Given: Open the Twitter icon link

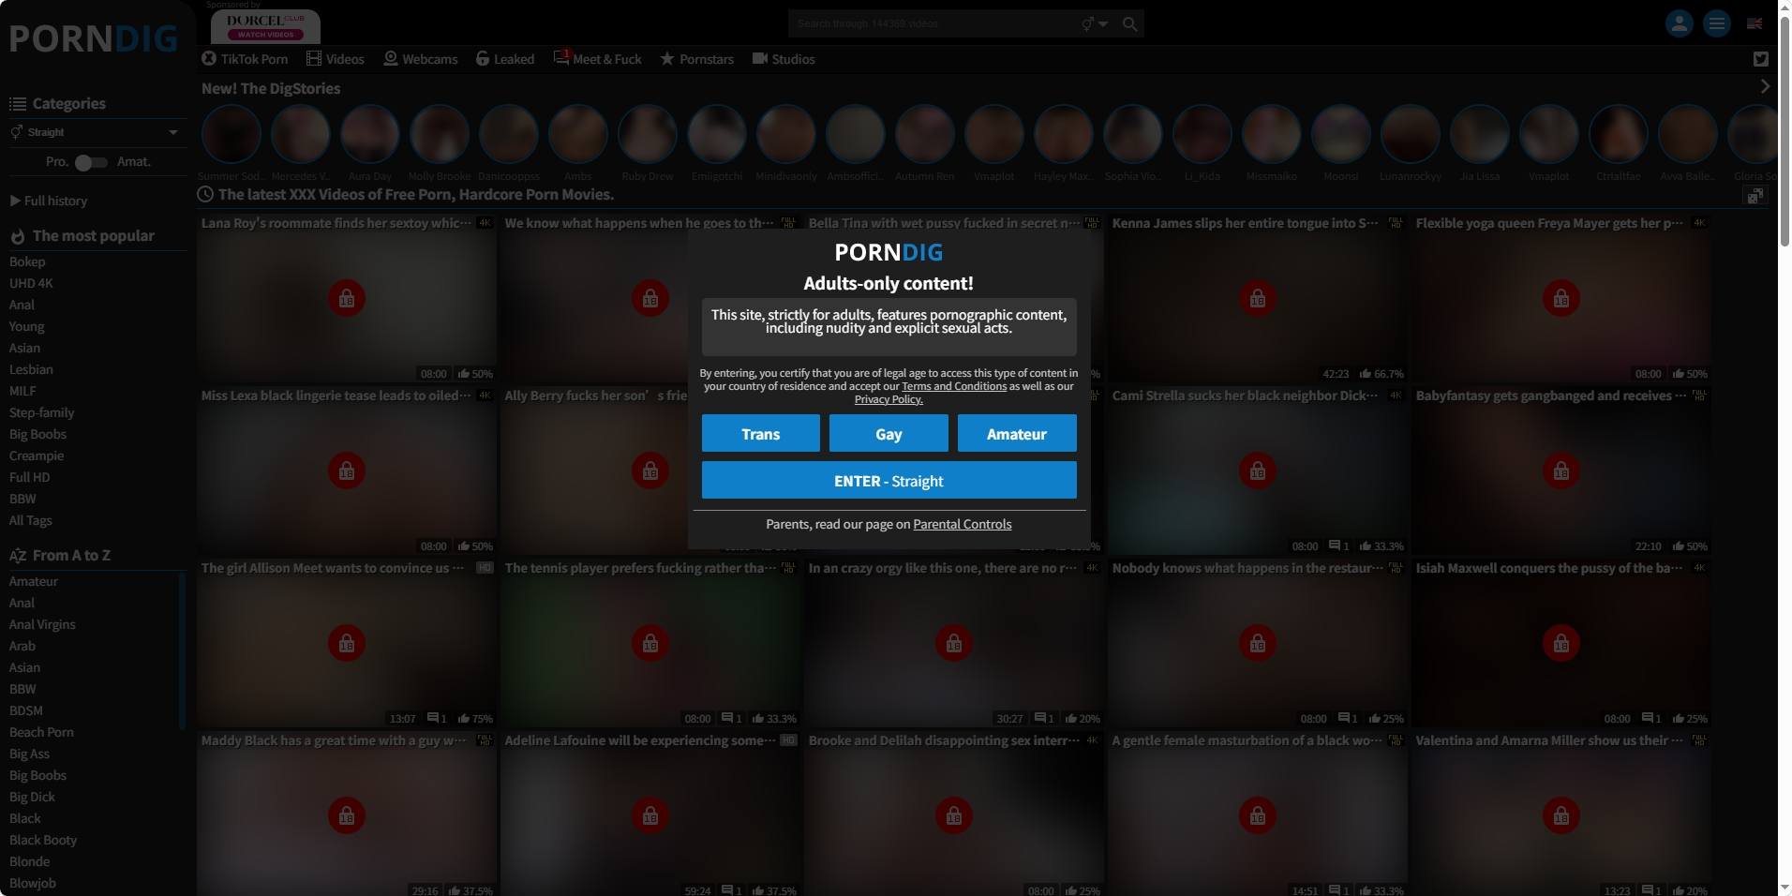Looking at the screenshot, I should 1761,59.
